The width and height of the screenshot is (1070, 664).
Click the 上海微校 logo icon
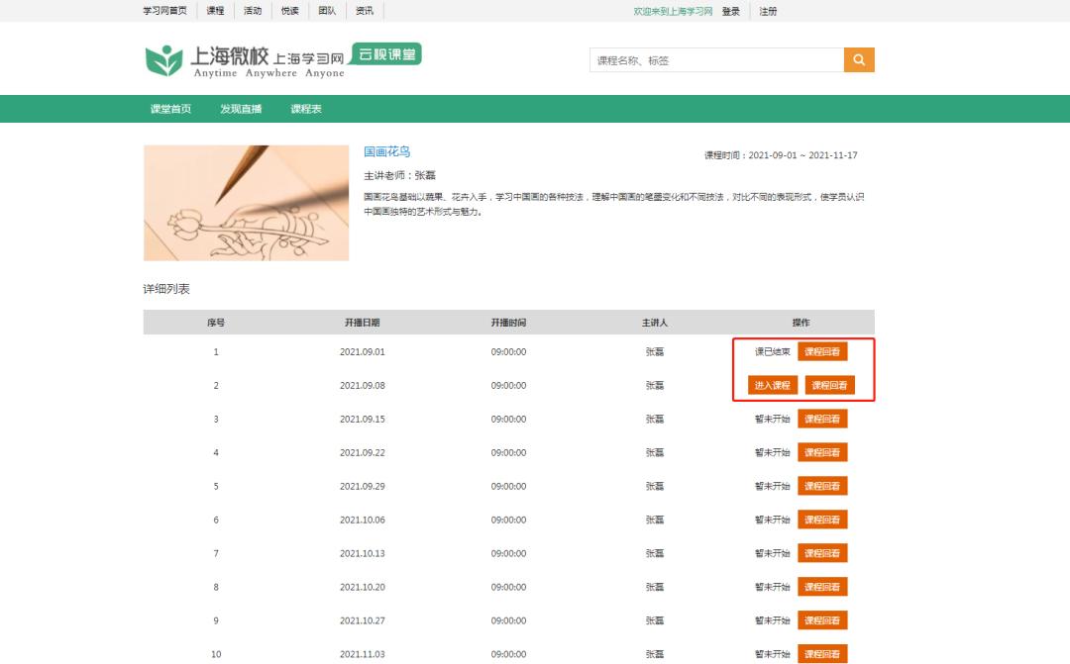(x=163, y=59)
